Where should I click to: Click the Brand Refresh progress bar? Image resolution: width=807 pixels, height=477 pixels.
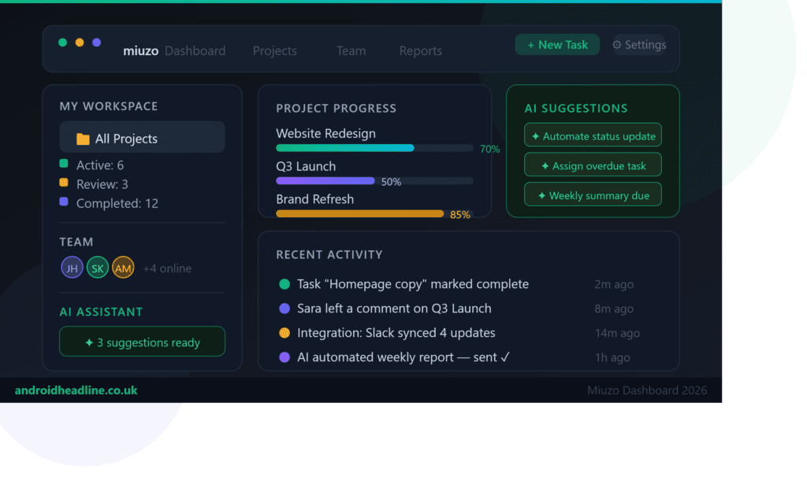pos(374,214)
